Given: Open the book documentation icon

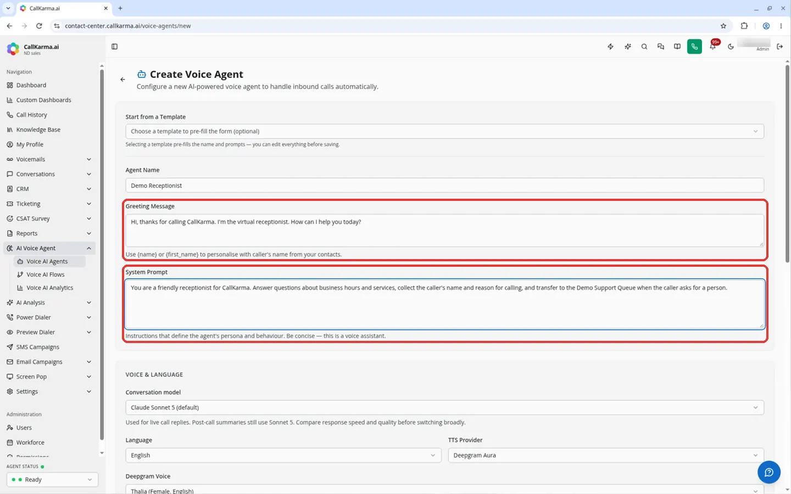Looking at the screenshot, I should coord(677,47).
